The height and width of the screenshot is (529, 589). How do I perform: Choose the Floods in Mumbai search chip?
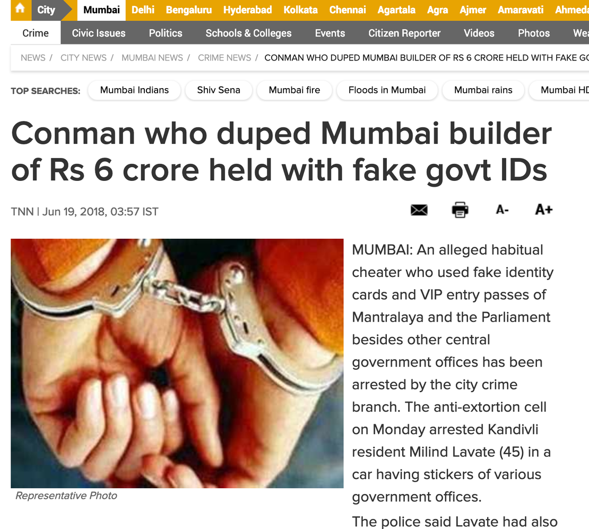click(x=387, y=90)
